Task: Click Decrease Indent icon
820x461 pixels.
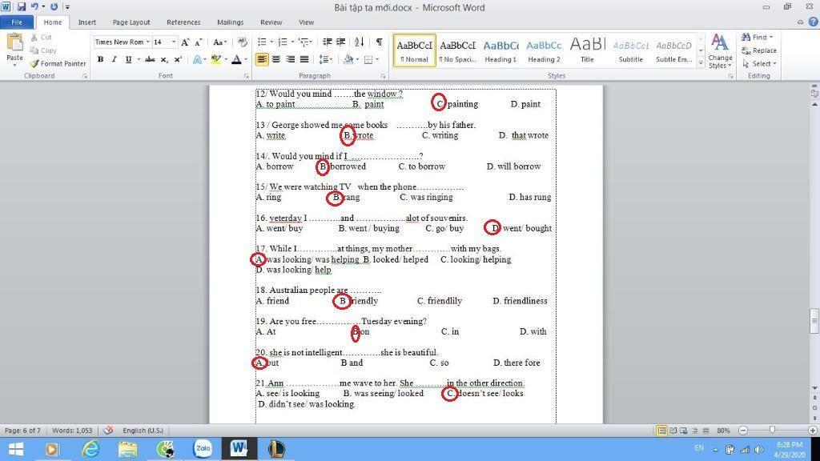Action: click(x=328, y=42)
